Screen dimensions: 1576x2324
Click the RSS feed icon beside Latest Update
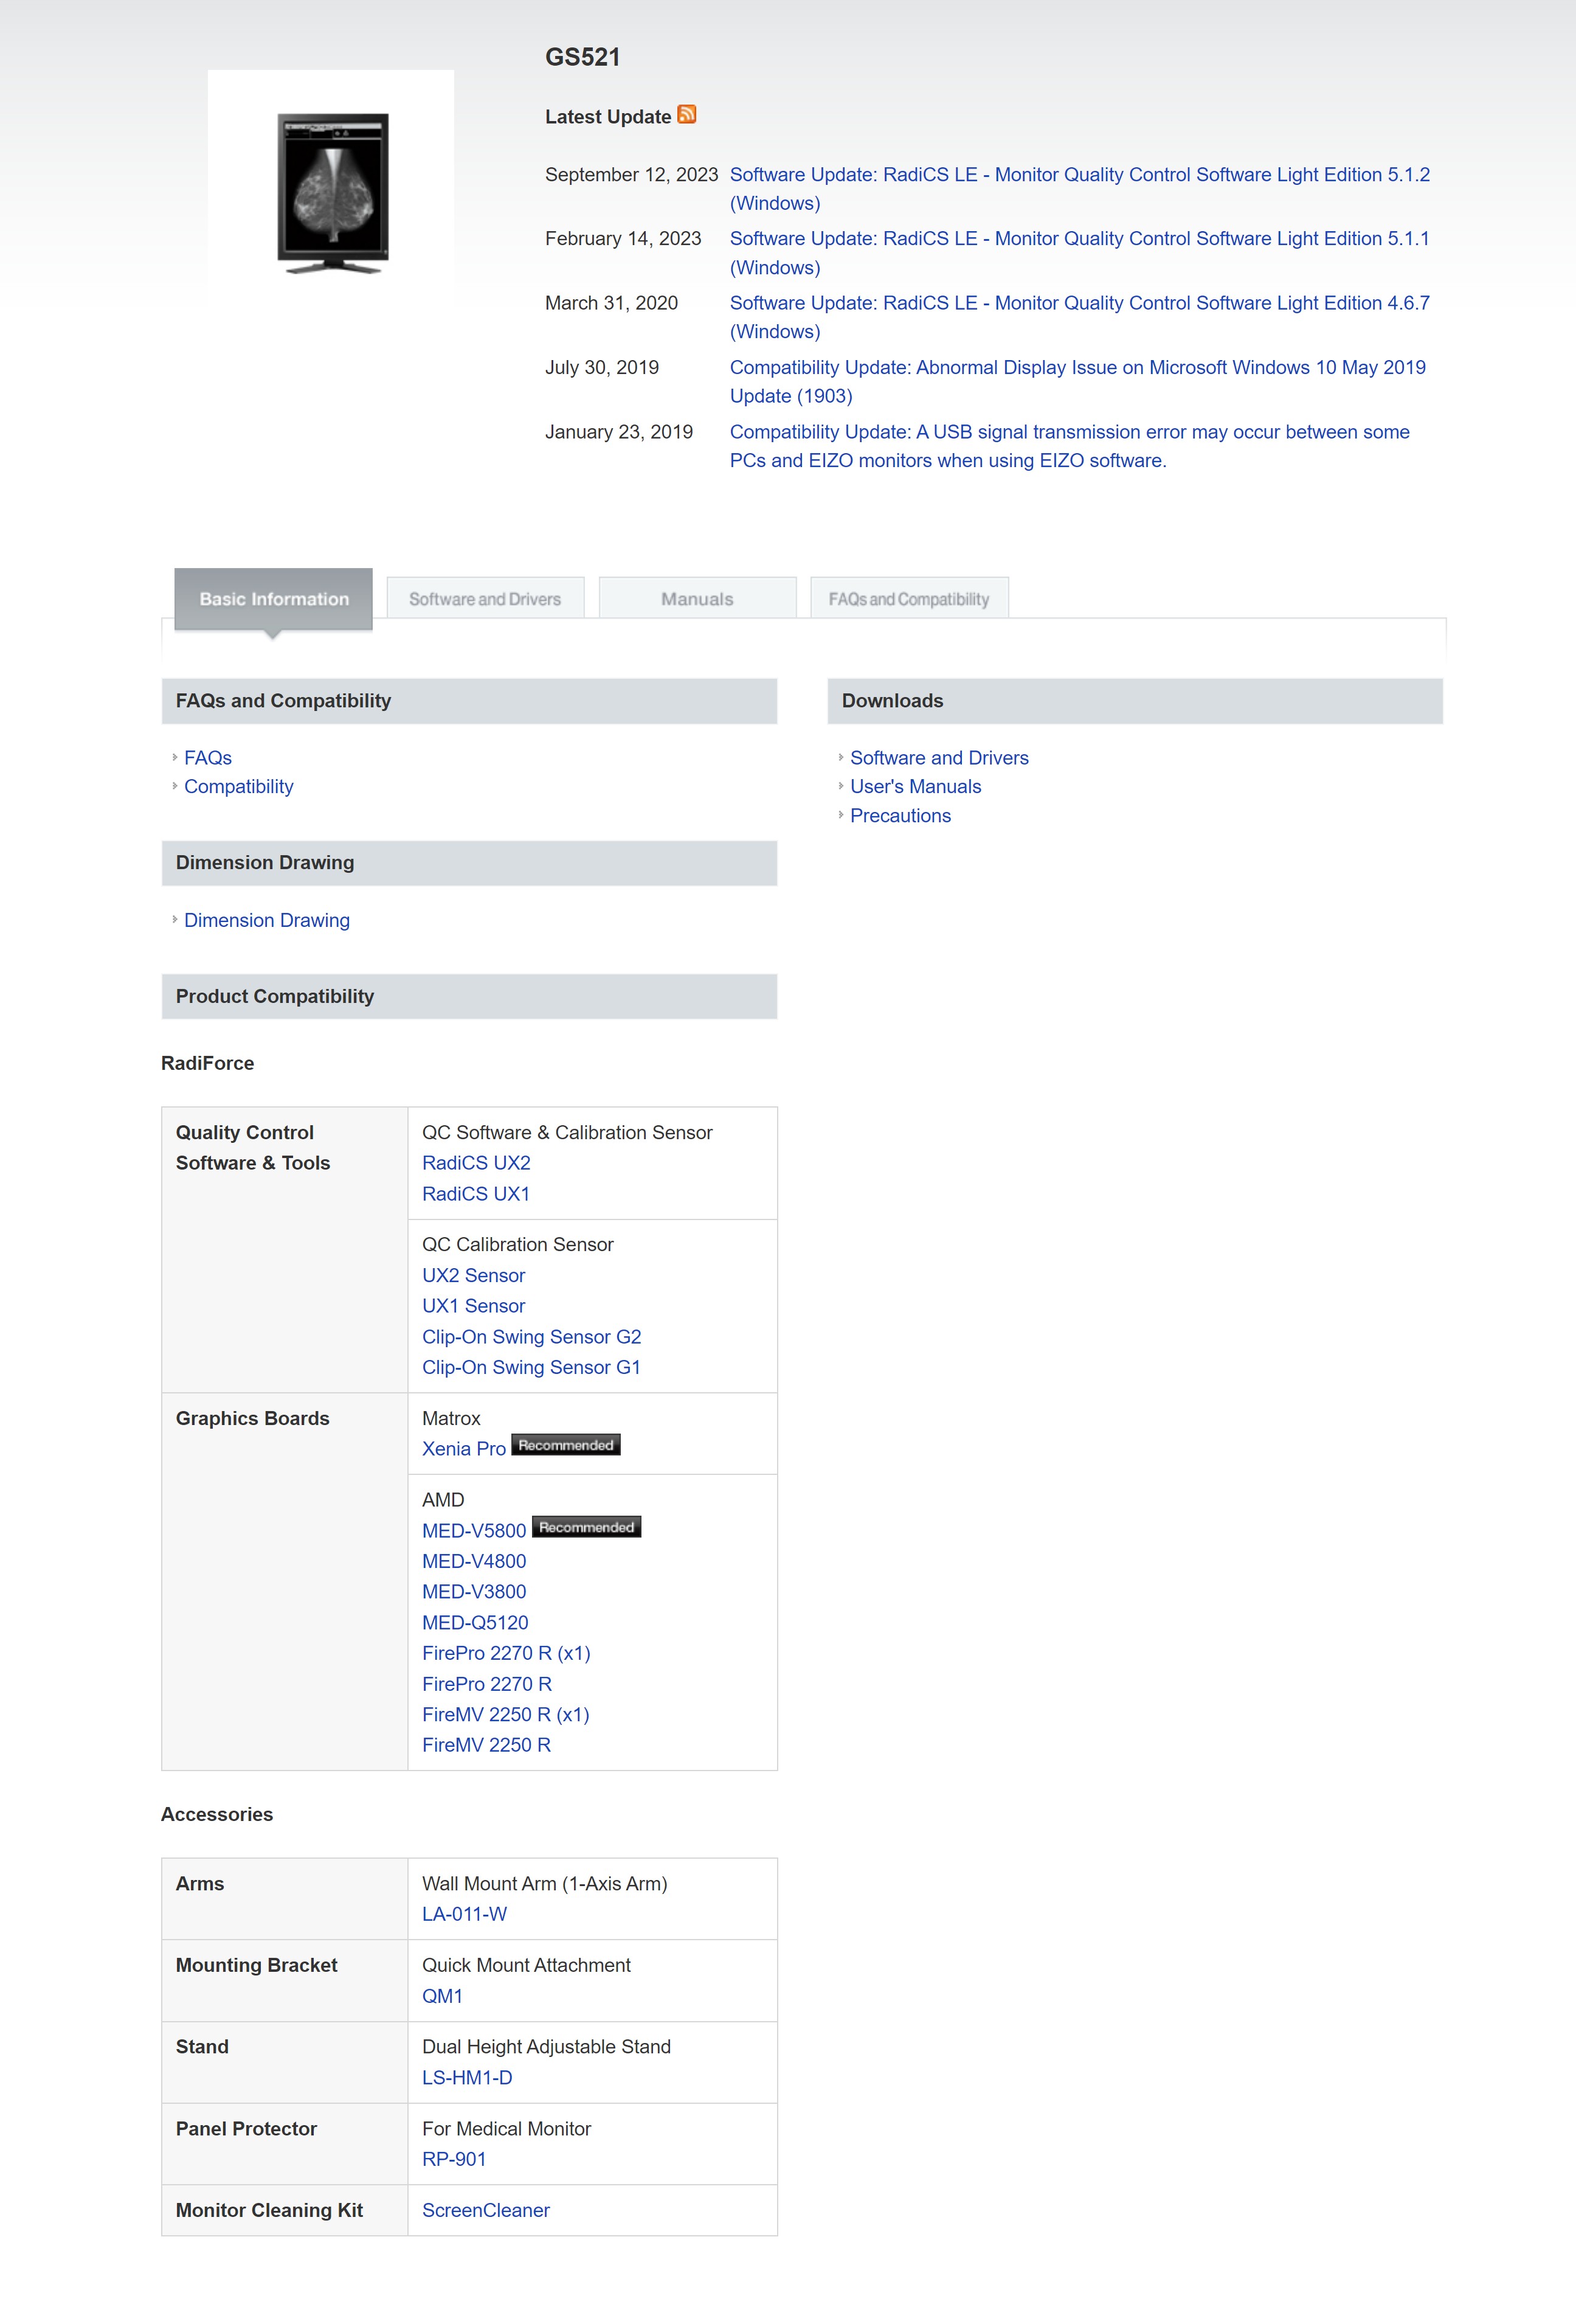[686, 114]
